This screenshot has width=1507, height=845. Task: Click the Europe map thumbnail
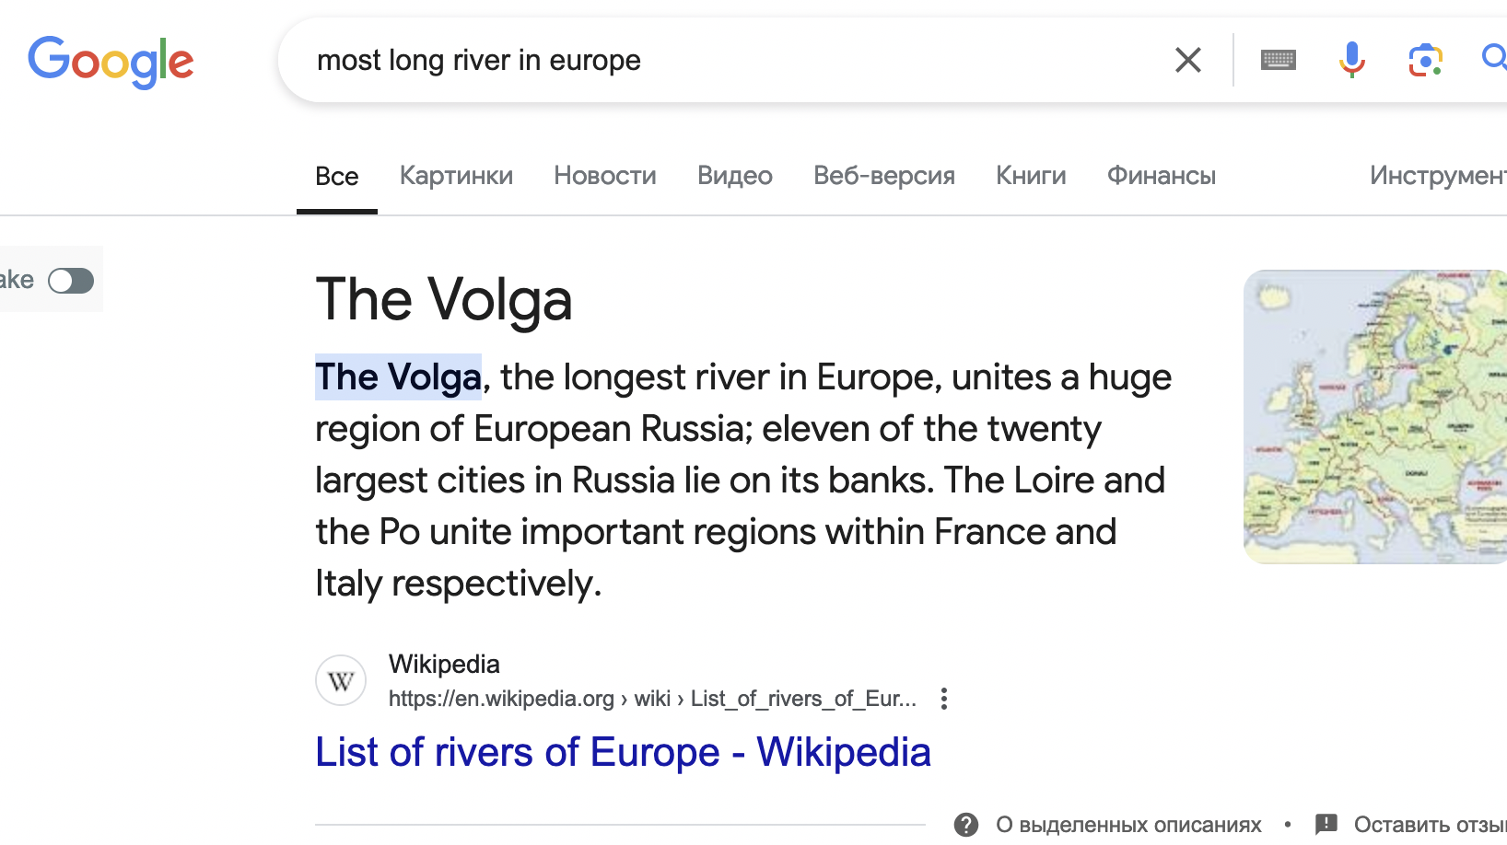pyautogui.click(x=1375, y=416)
